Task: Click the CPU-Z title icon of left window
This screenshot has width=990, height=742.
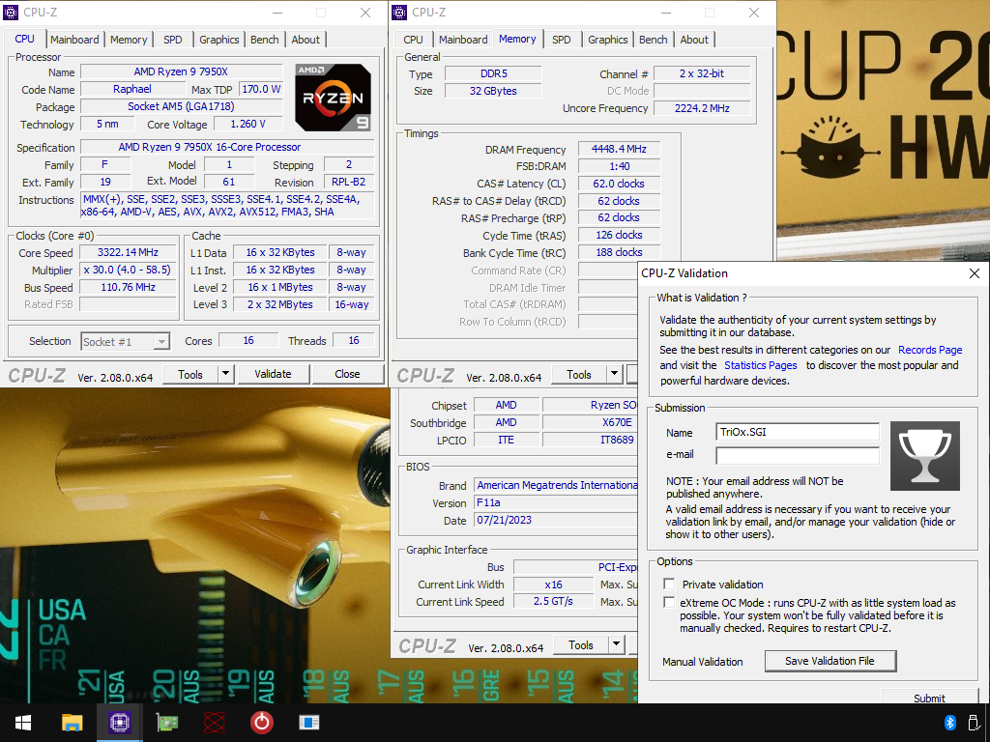Action: [11, 13]
